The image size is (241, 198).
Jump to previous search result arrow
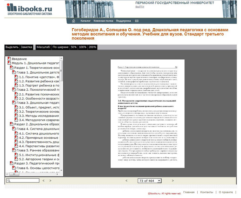point(44,181)
